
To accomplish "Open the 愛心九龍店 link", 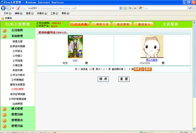I will pos(152,60).
